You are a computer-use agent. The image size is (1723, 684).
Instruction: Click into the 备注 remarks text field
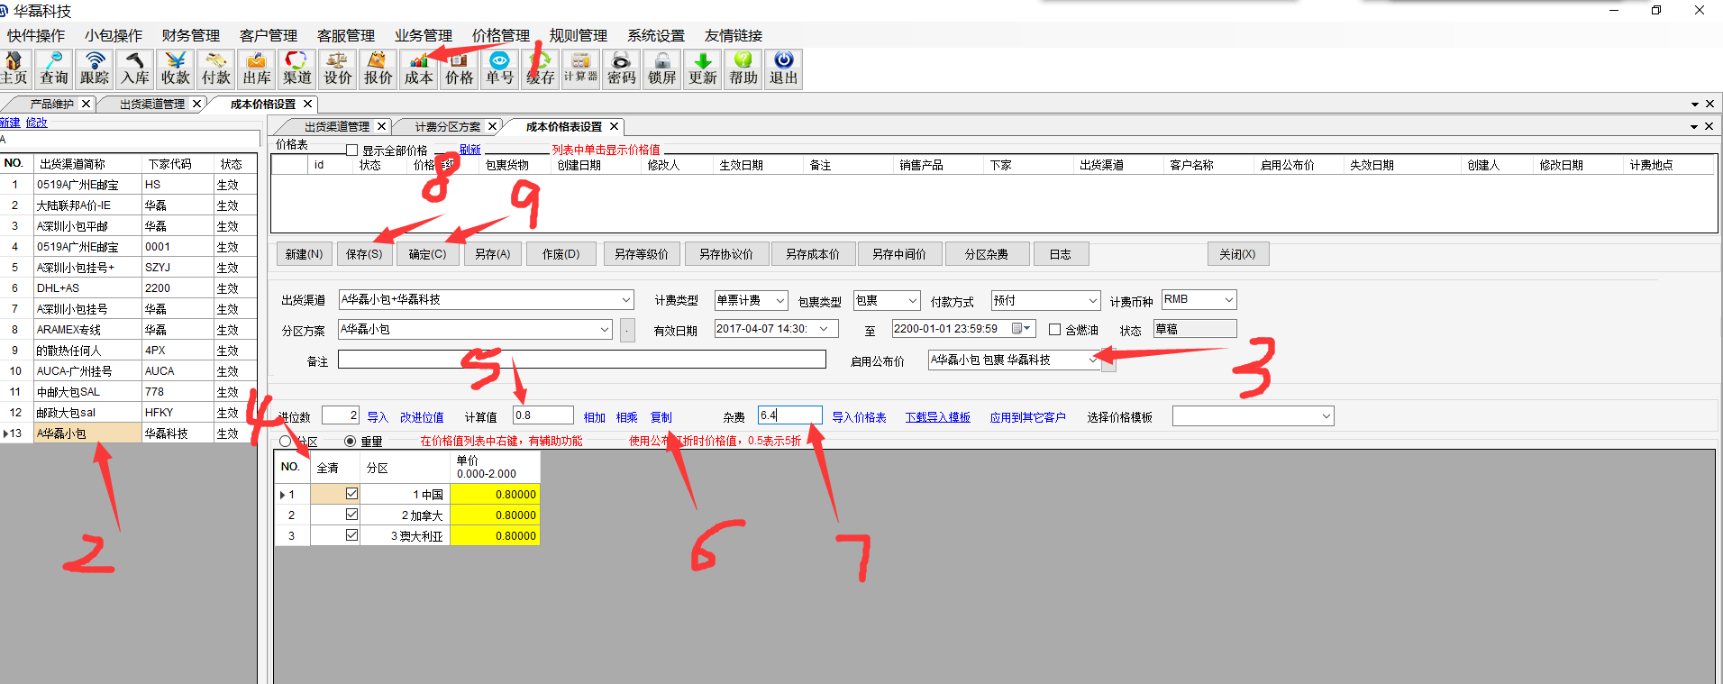tap(581, 360)
